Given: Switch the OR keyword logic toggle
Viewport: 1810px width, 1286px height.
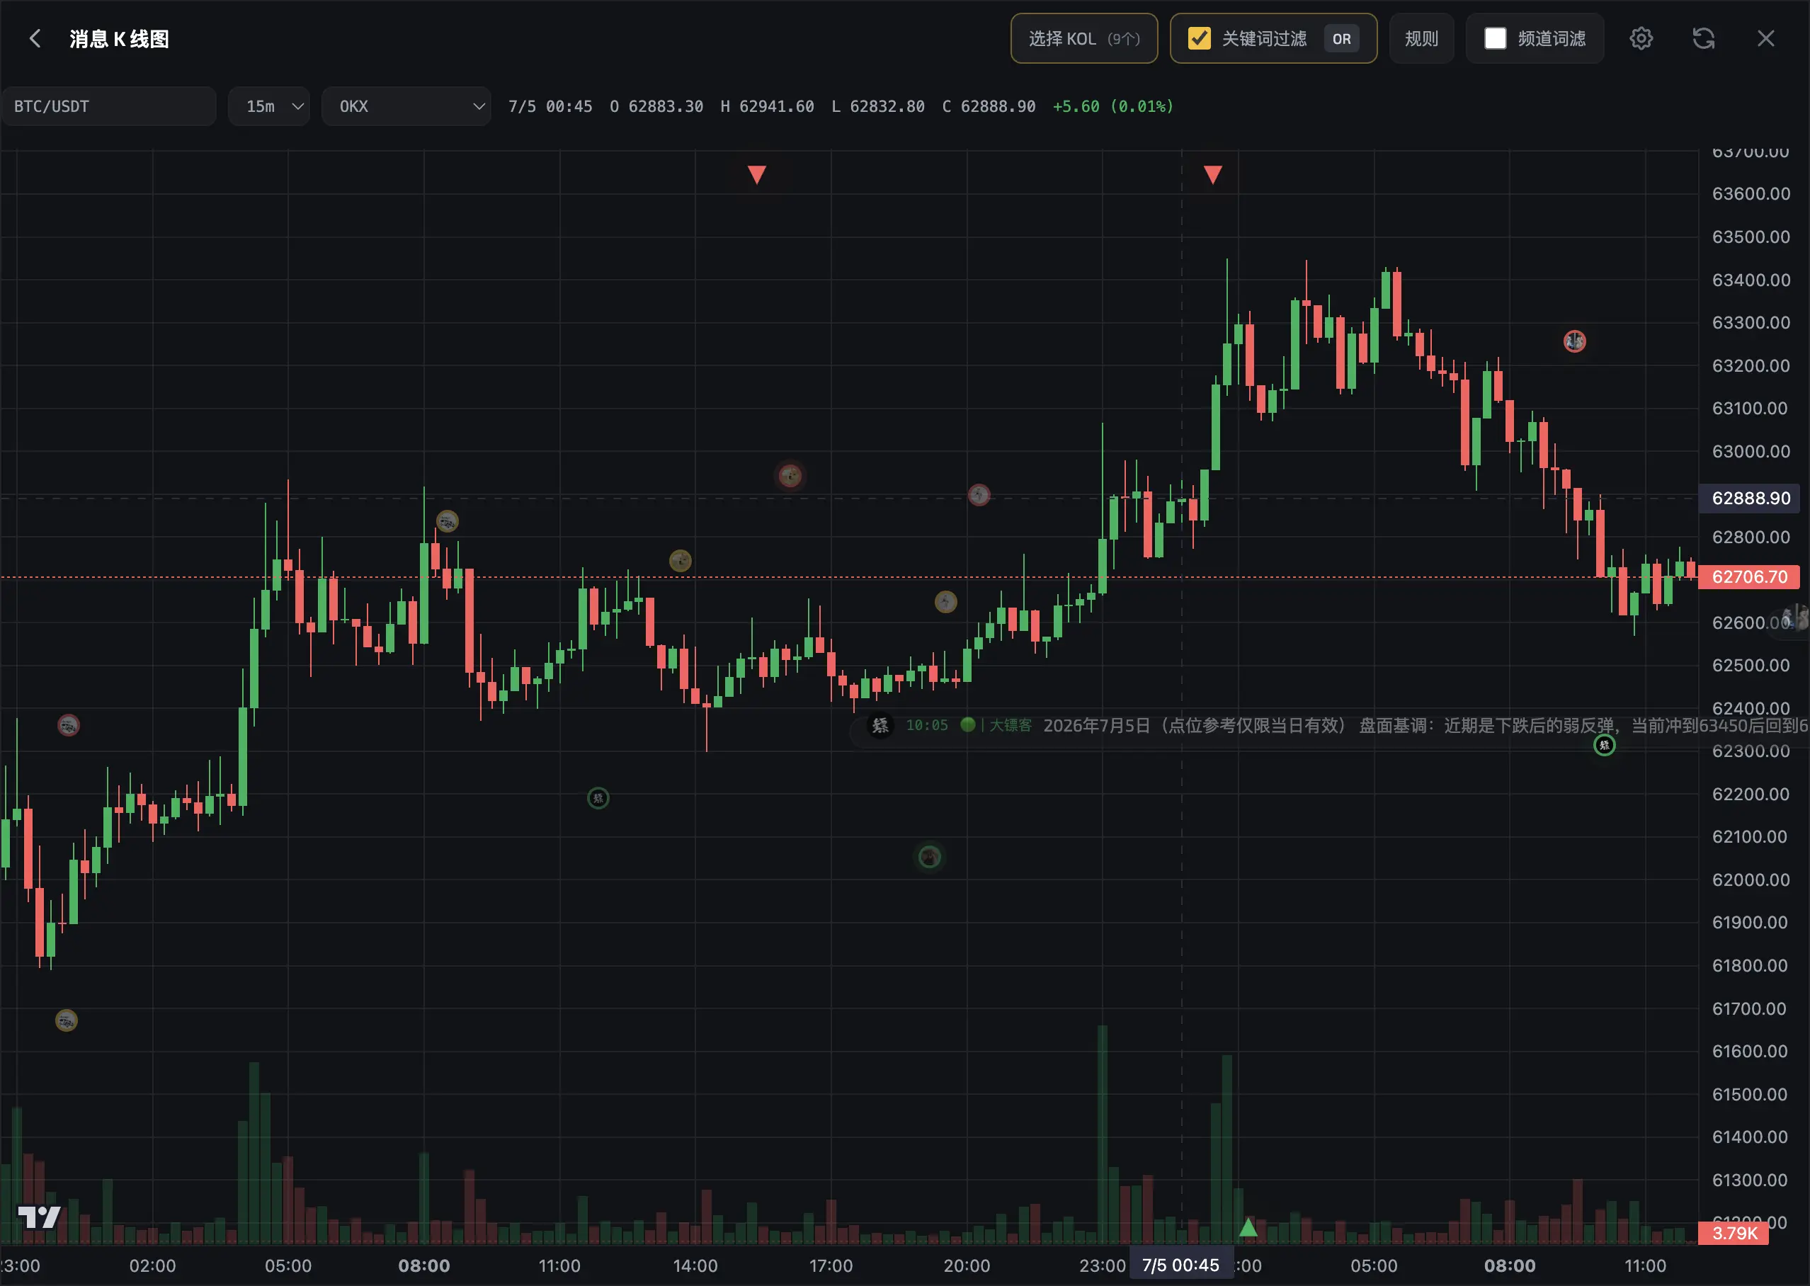Looking at the screenshot, I should pyautogui.click(x=1341, y=39).
